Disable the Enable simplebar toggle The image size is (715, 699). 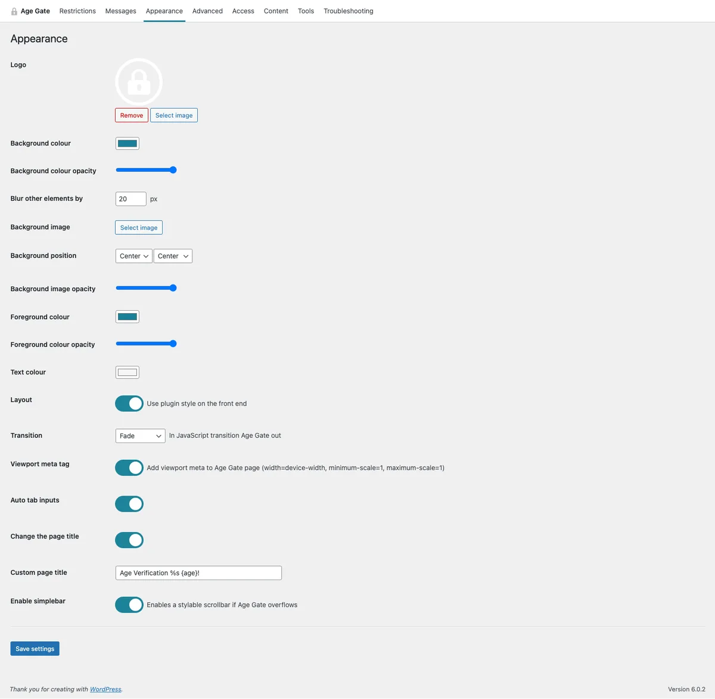tap(129, 605)
